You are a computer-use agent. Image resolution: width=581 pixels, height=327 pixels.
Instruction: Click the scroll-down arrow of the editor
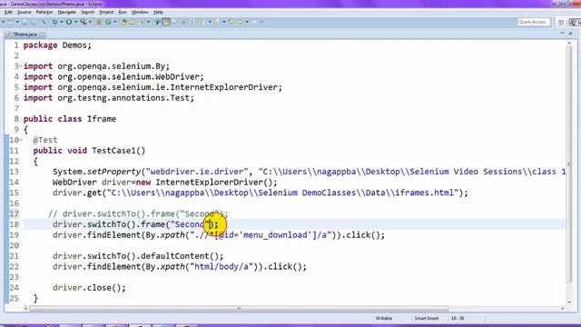[x=569, y=302]
